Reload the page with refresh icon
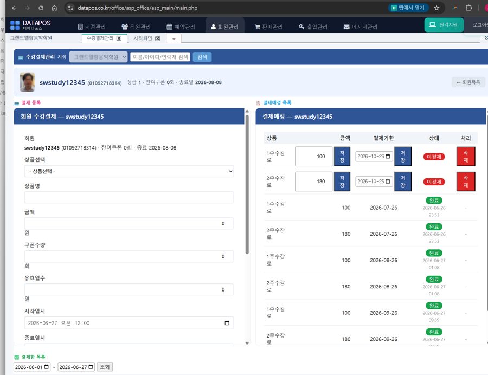488x375 pixels. tap(41, 8)
